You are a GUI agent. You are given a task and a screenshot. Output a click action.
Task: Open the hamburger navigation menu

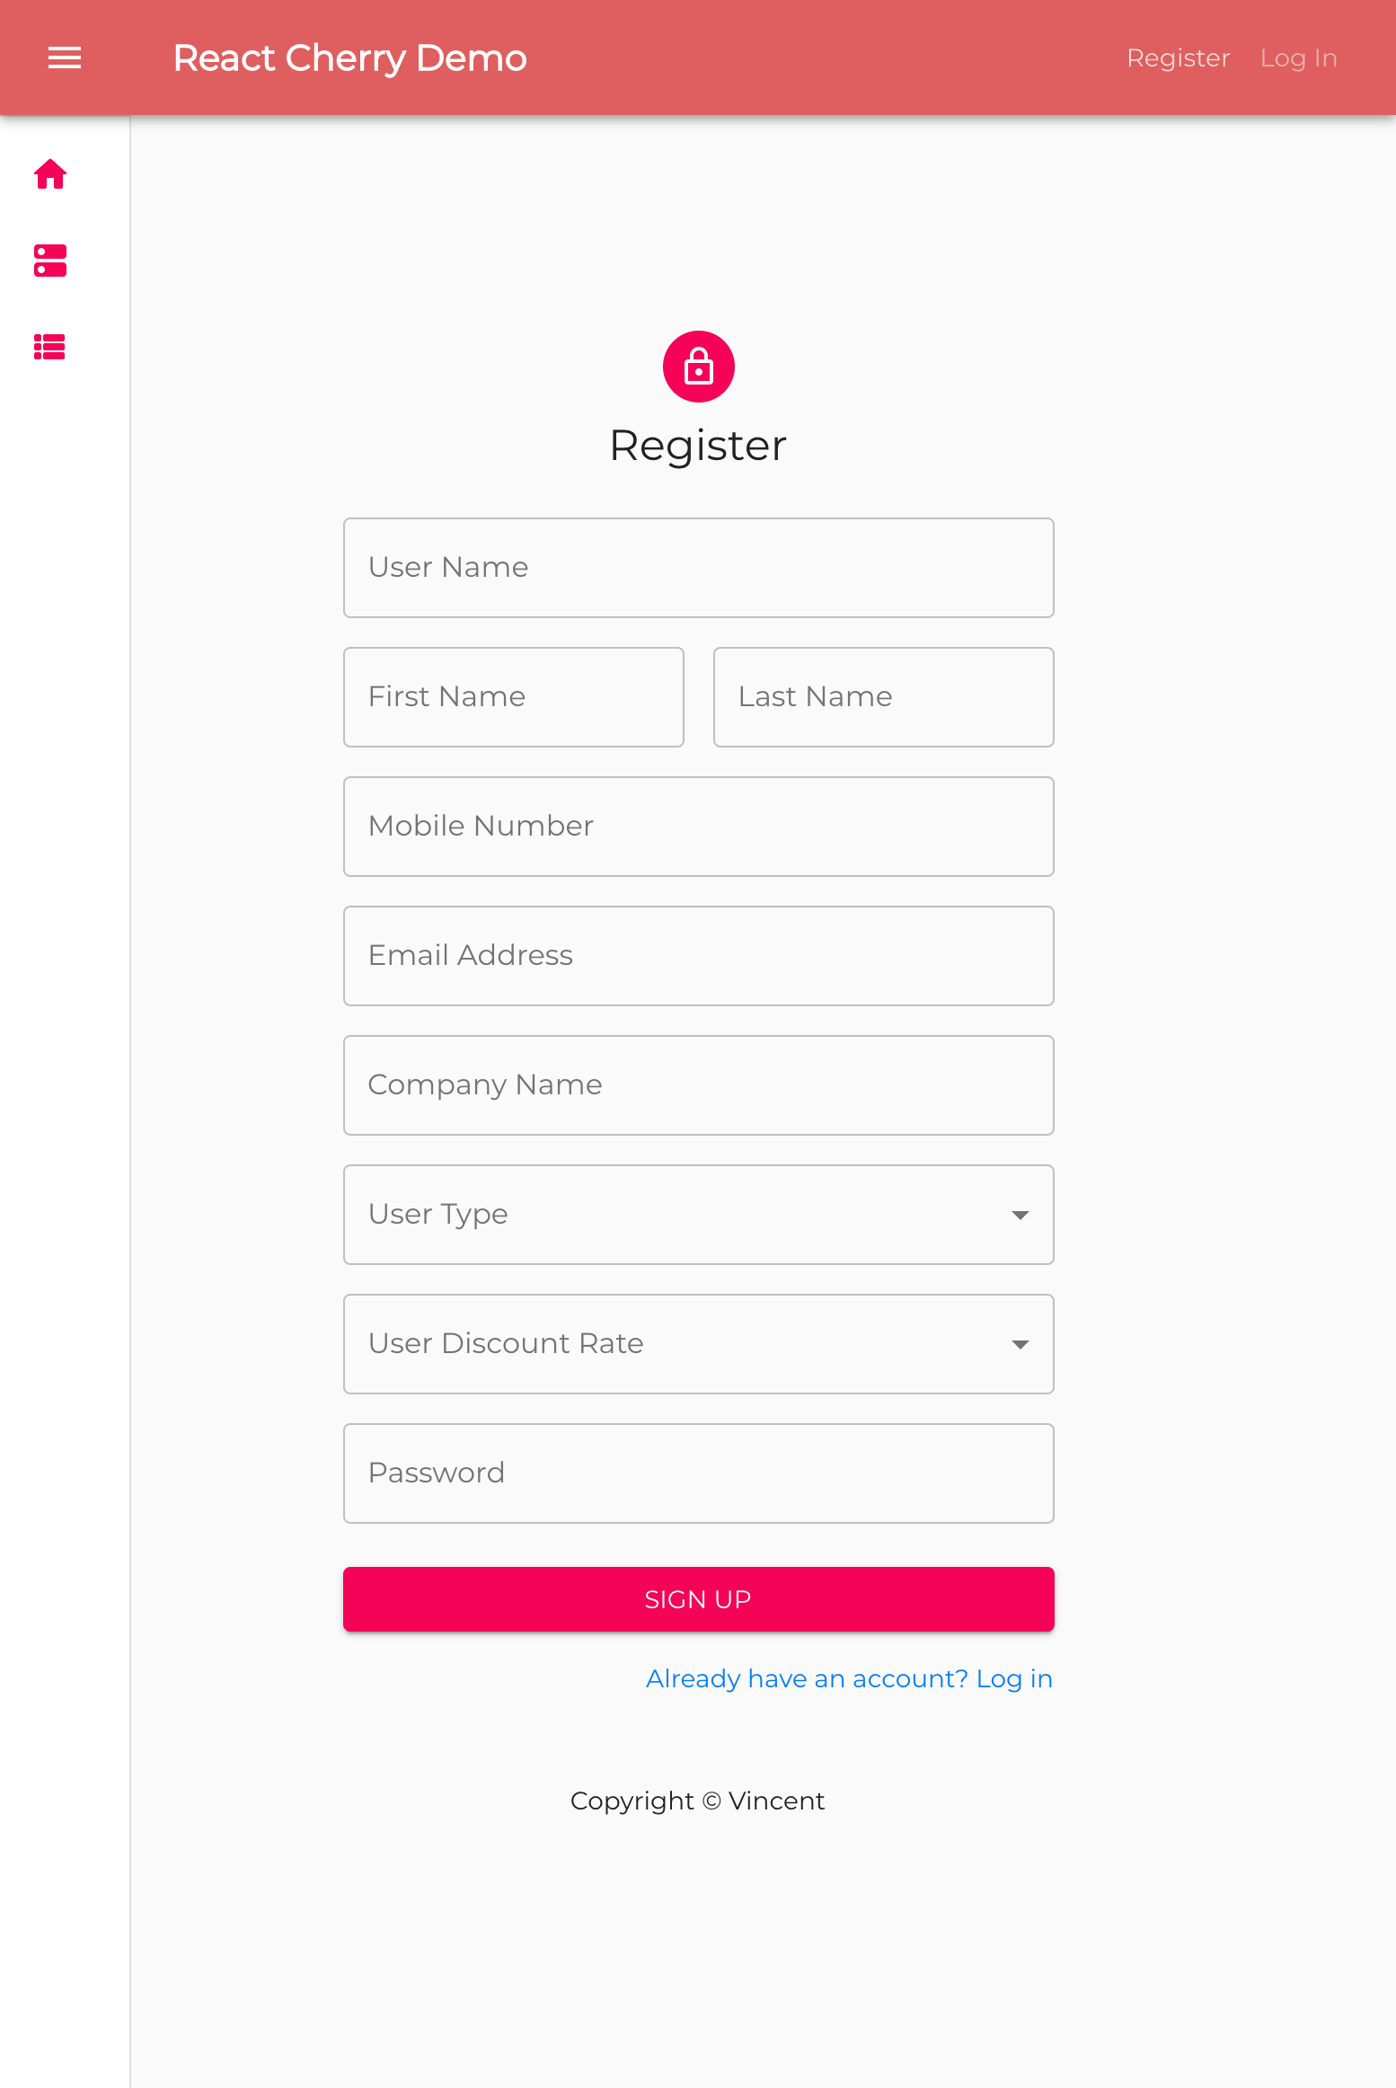(x=65, y=58)
